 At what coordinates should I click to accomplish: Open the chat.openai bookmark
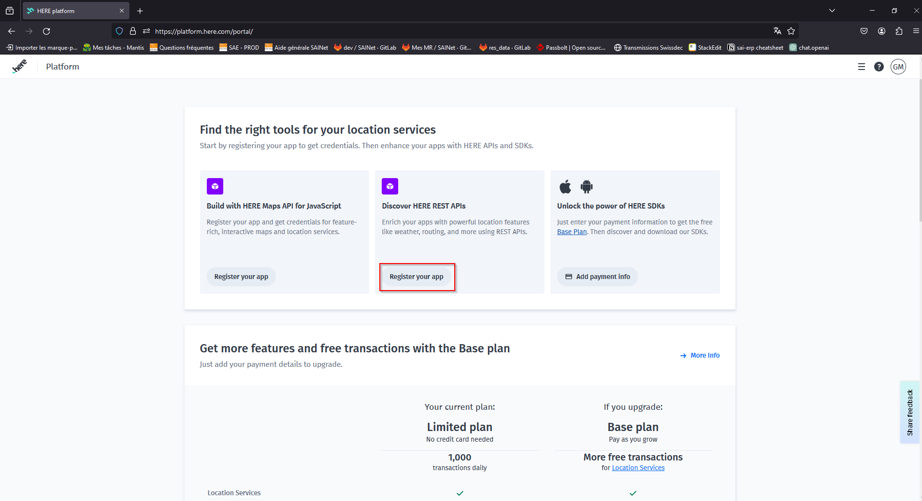point(809,48)
